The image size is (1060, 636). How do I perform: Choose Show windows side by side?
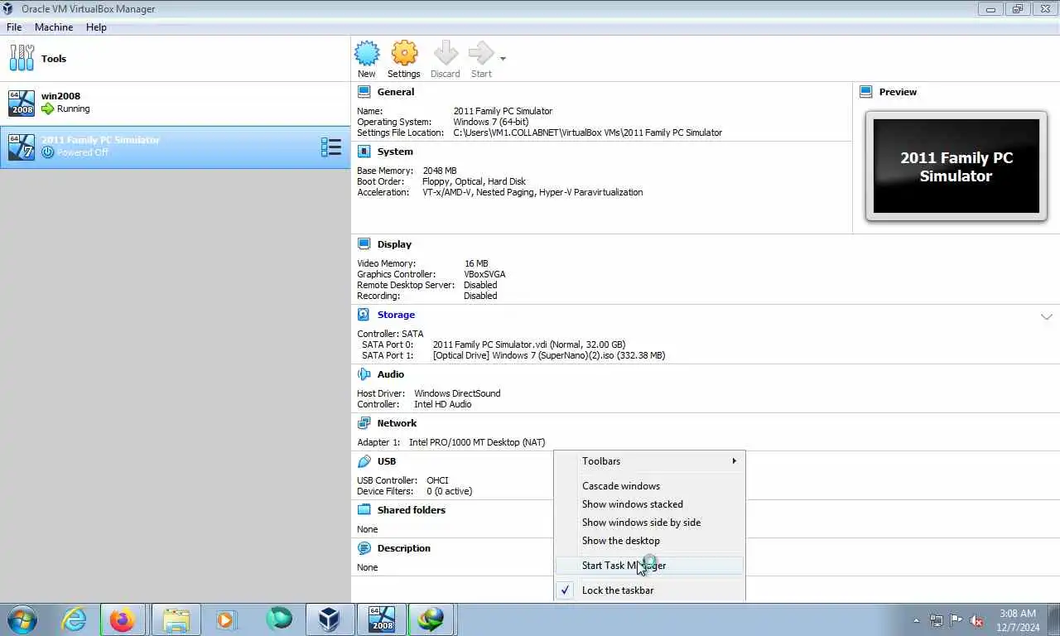[649, 523]
